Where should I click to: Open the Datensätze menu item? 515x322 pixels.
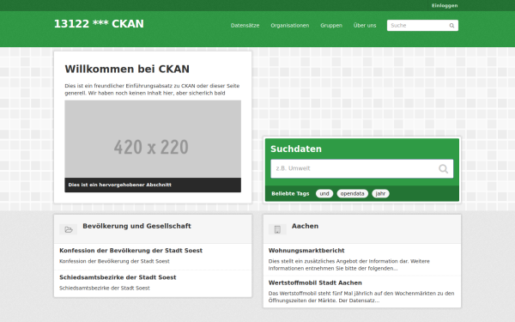[245, 26]
